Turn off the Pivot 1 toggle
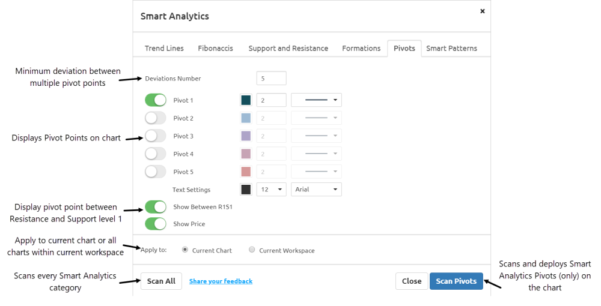Screen dimensions: 601x306 coord(155,100)
